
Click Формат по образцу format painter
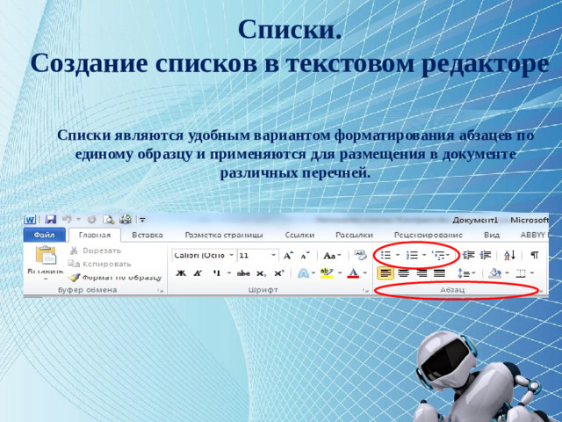115,278
